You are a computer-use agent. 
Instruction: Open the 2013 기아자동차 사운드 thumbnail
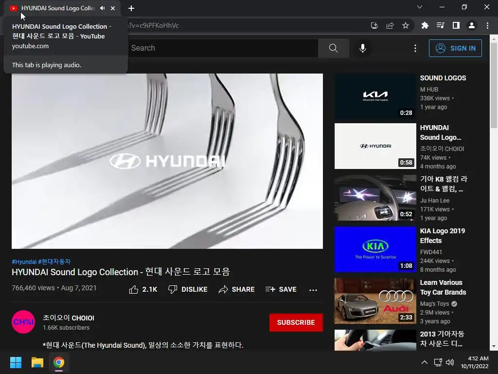375,340
